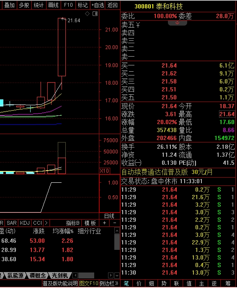Screen dimensions: 237x288
Task: Toggle the 侧边栏 sidebar
Action: click(x=109, y=283)
